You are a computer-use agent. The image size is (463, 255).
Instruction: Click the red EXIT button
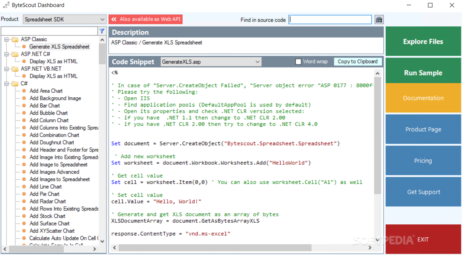click(x=423, y=239)
